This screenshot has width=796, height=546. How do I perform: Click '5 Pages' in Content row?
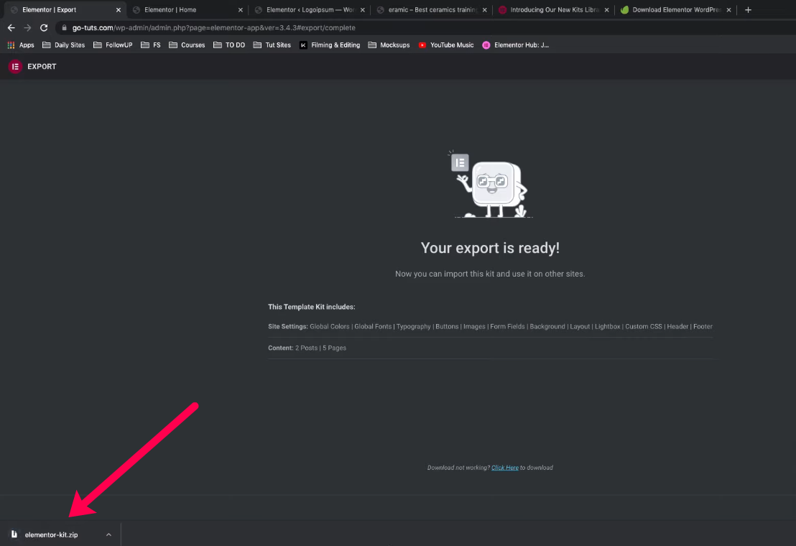(335, 348)
